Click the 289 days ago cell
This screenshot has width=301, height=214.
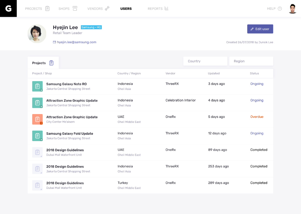218,183
